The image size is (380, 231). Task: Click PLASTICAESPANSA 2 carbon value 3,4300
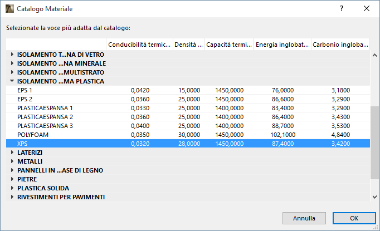tap(341, 117)
